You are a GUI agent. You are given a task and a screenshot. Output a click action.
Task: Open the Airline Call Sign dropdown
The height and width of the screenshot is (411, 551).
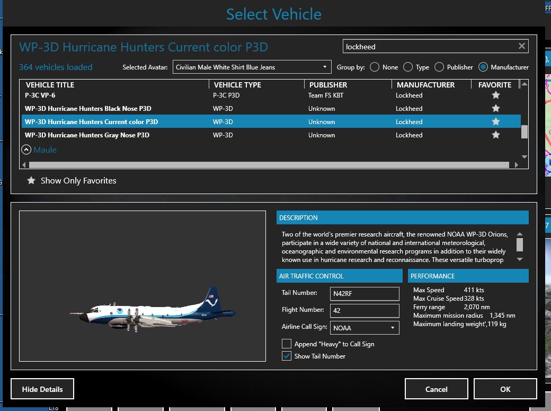click(365, 328)
